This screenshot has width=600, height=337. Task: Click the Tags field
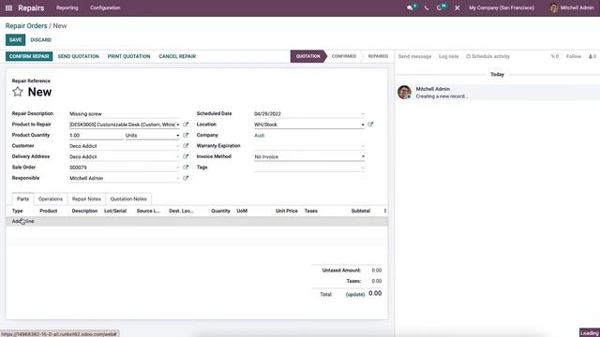tap(309, 168)
